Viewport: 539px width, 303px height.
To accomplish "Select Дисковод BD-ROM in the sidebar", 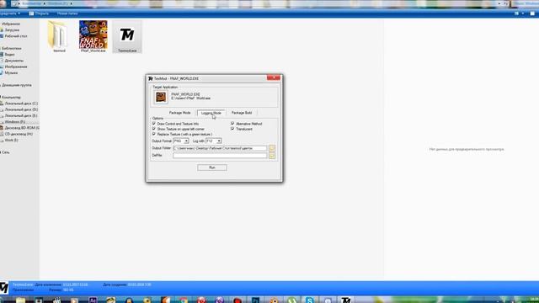I will 22,128.
